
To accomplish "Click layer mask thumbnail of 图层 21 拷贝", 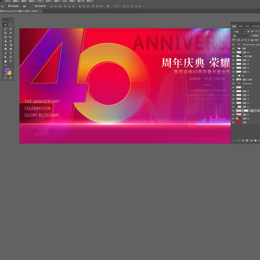I will [x=246, y=111].
